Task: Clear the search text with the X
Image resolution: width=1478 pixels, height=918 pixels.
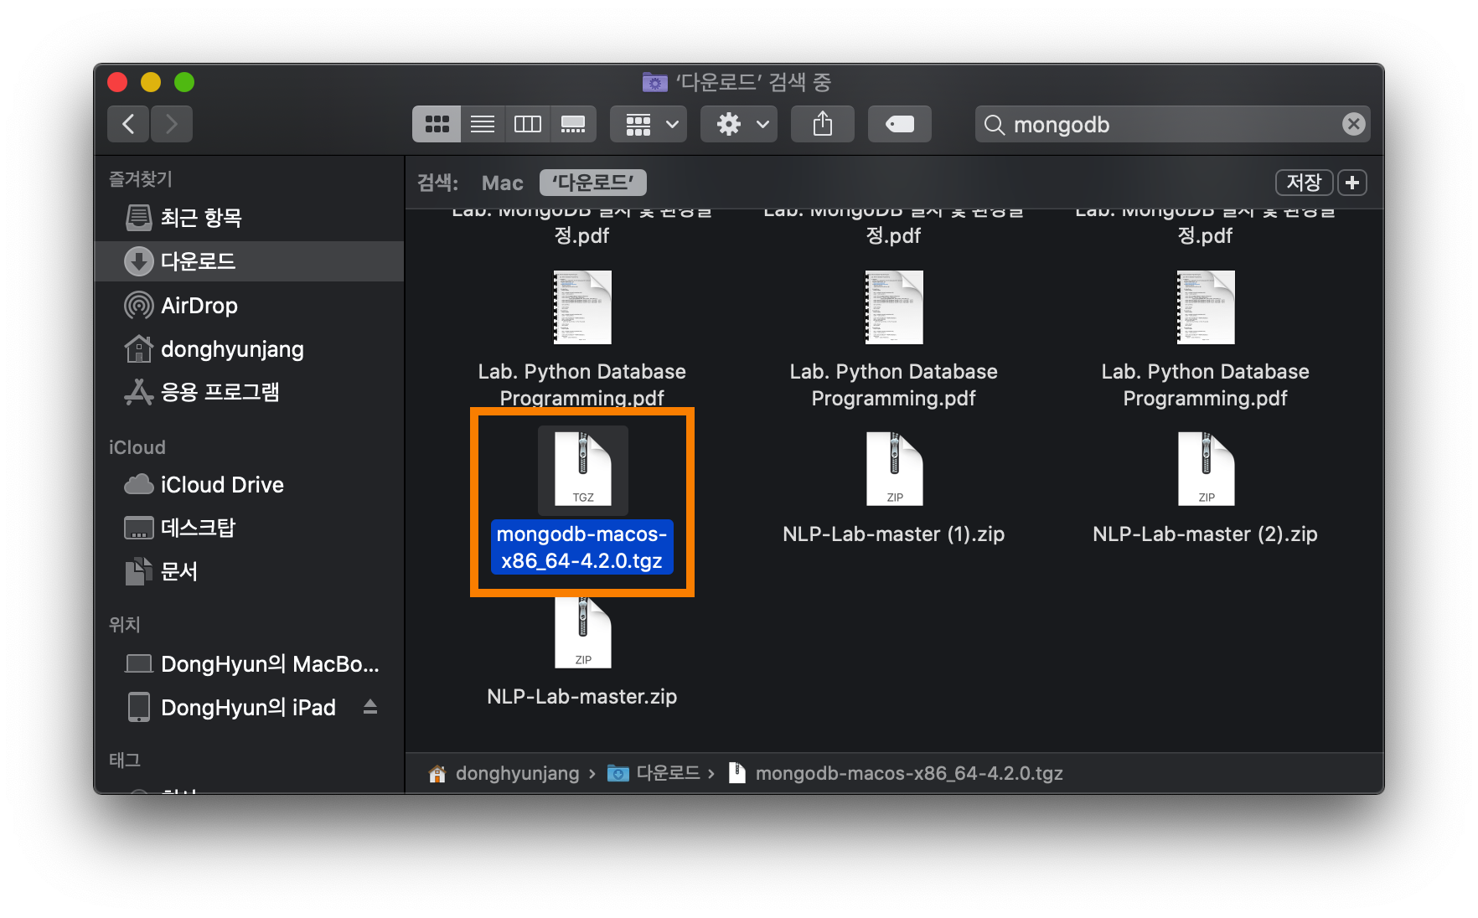Action: 1353,124
